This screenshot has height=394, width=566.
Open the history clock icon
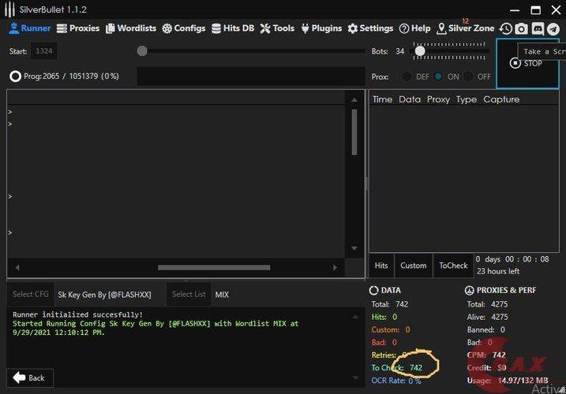coord(506,28)
